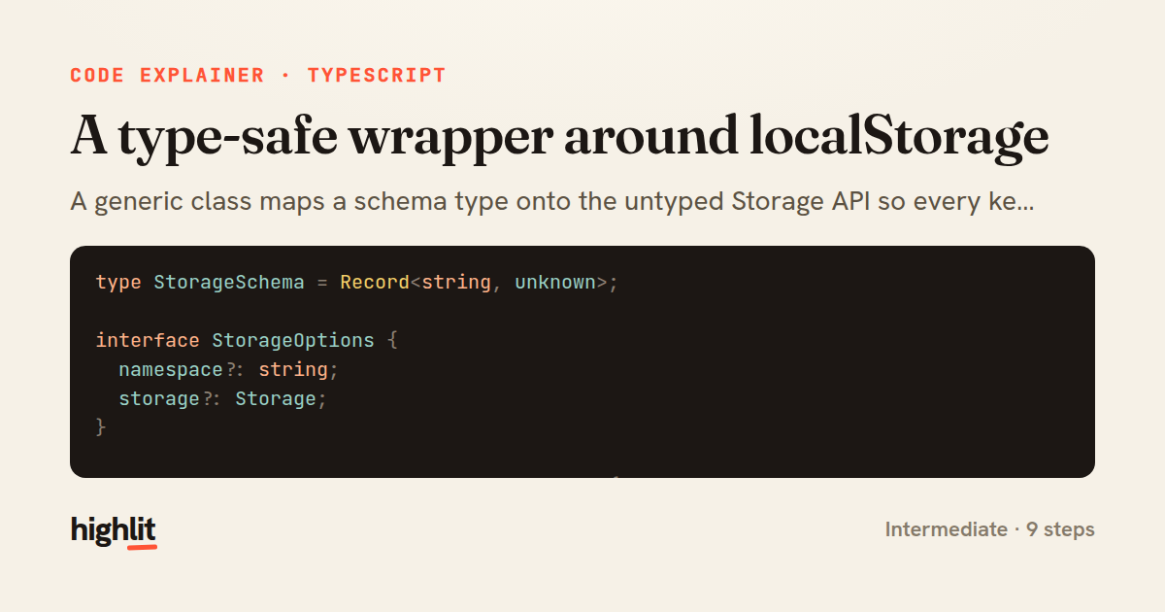Image resolution: width=1165 pixels, height=612 pixels.
Task: Click the code line 'storage?: Storage;'
Action: click(223, 399)
